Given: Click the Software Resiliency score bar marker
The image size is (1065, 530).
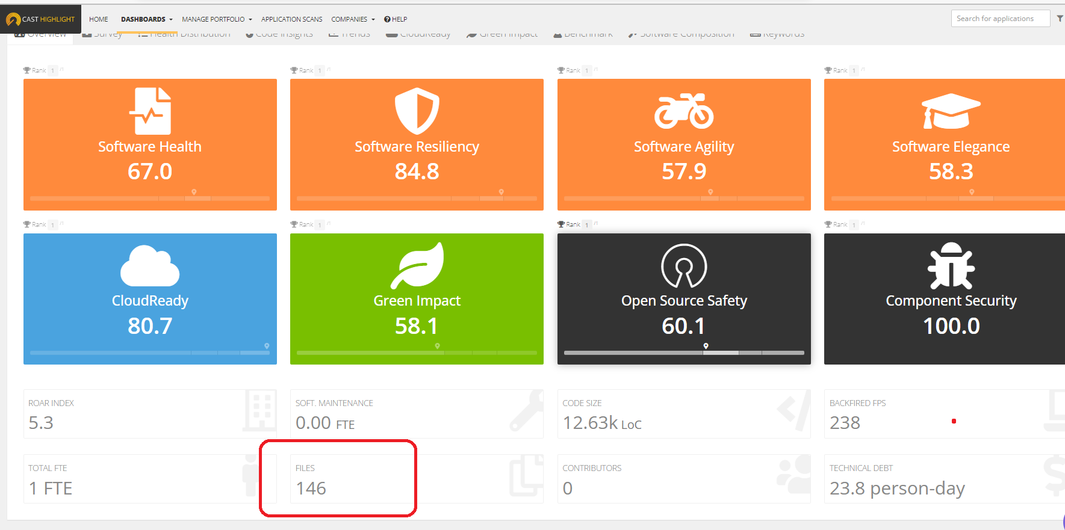Looking at the screenshot, I should coord(501,192).
